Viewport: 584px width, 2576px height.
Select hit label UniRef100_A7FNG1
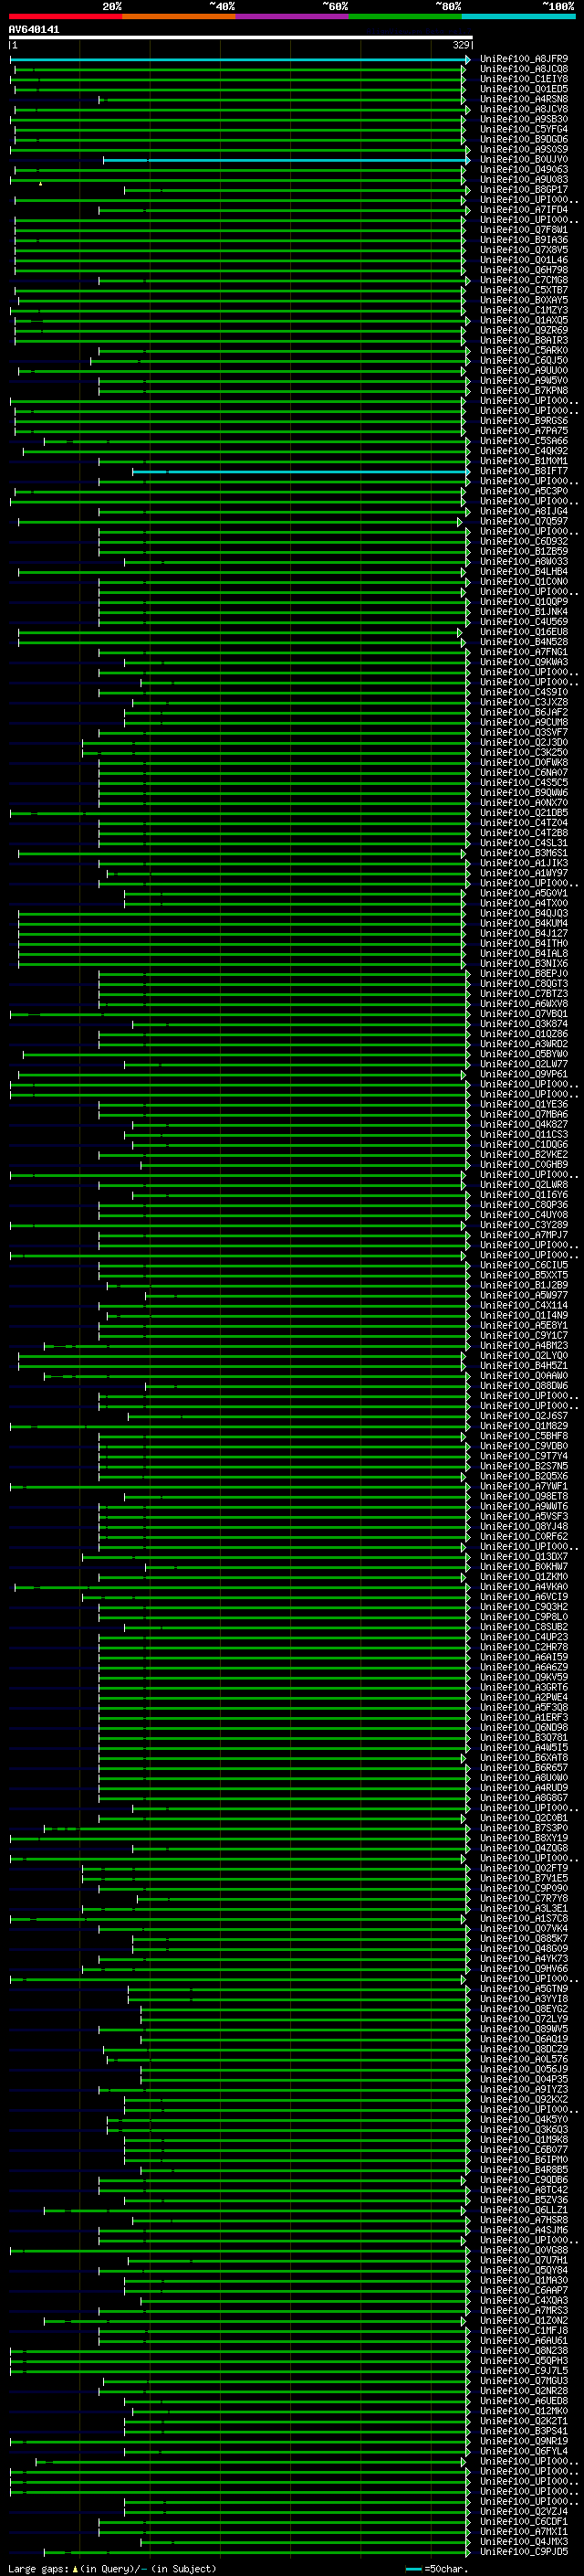524,652
